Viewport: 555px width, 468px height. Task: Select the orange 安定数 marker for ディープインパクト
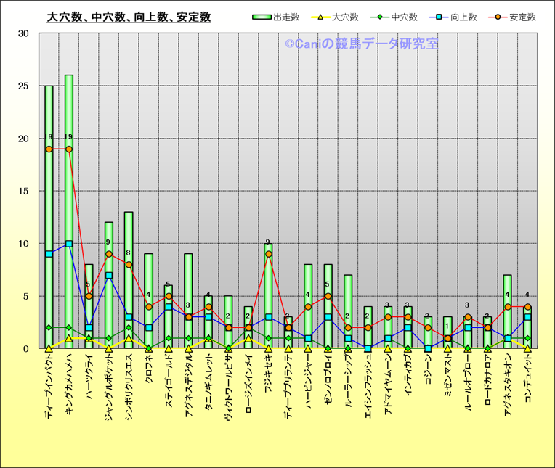click(49, 149)
